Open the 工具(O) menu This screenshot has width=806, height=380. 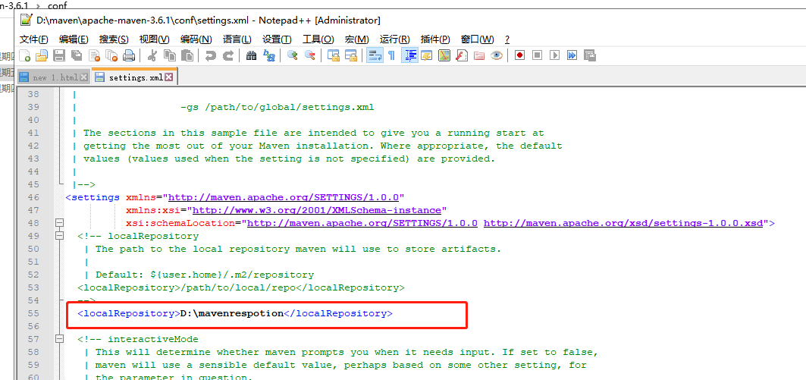point(318,39)
